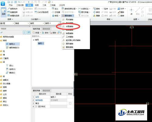Select the rectangle drawing tool in 绘图 group
This screenshot has width=152, height=122.
coord(143,16)
